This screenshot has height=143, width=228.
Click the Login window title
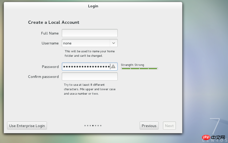pyautogui.click(x=93, y=6)
